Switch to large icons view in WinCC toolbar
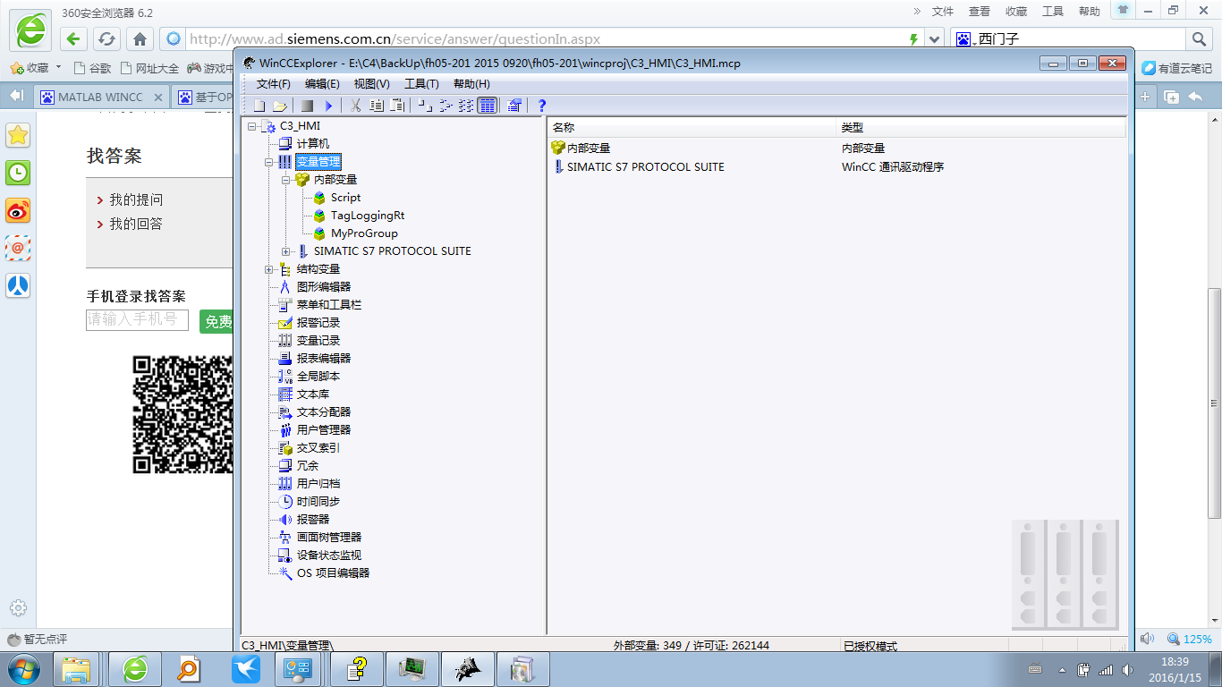The width and height of the screenshot is (1222, 687). tap(425, 106)
